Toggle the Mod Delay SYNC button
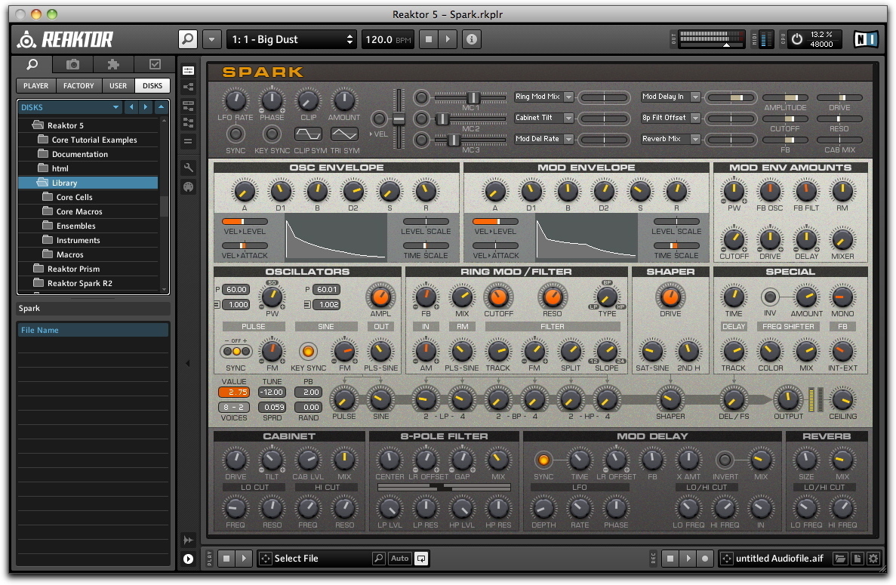The image size is (896, 585). point(543,460)
